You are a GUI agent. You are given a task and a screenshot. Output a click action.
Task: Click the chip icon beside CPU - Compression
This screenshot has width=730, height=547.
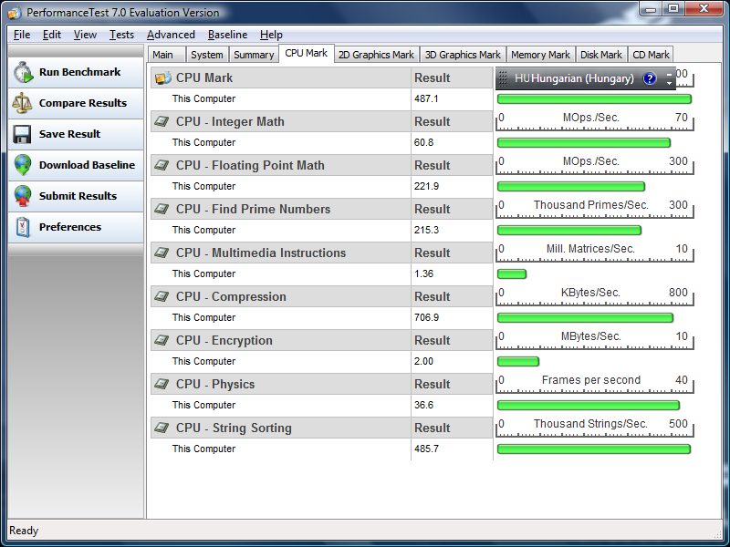point(162,297)
